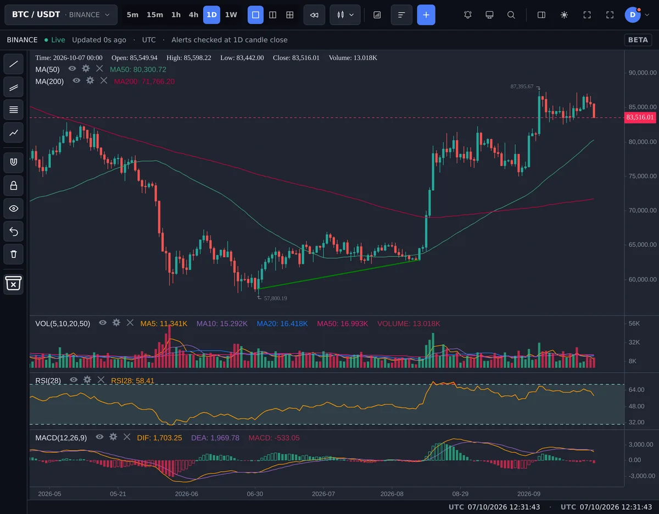Remove the VOL indicator

pyautogui.click(x=130, y=323)
